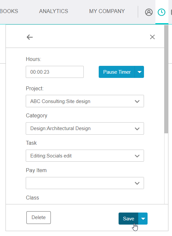Click the Save button
Viewport: 172px width, 236px height.
pyautogui.click(x=128, y=218)
